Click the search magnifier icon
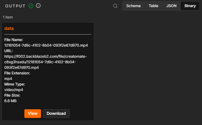The image size is (202, 125). (115, 6)
